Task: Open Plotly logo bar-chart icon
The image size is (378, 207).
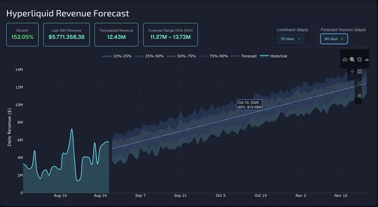Action: tap(367, 59)
